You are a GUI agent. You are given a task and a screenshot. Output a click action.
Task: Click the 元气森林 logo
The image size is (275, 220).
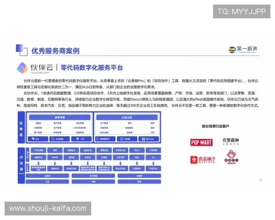pos(231,142)
